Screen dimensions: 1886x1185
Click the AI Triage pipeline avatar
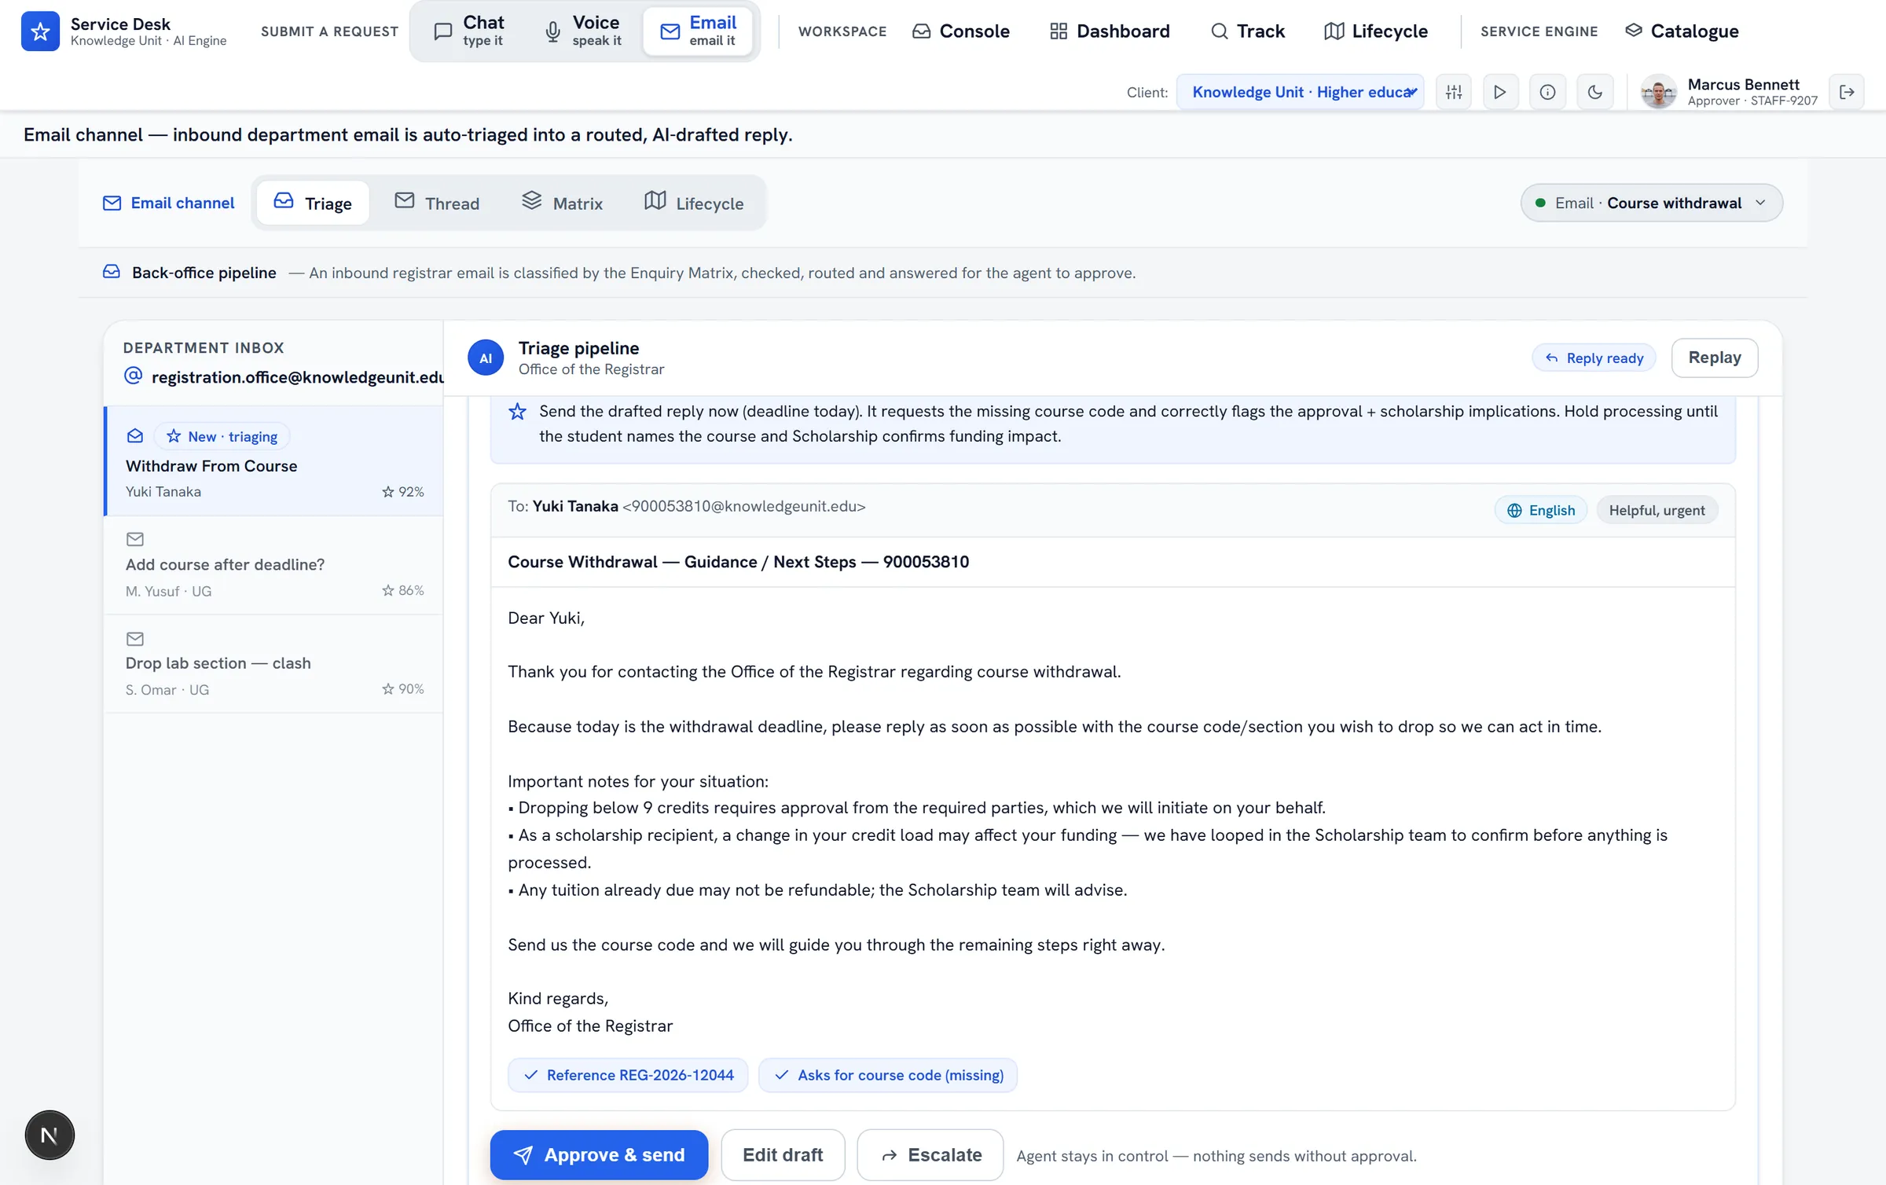pyautogui.click(x=486, y=358)
